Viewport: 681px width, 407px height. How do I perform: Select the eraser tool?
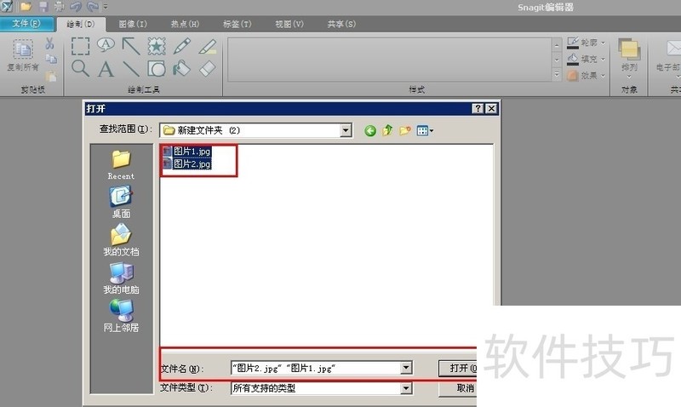click(208, 69)
